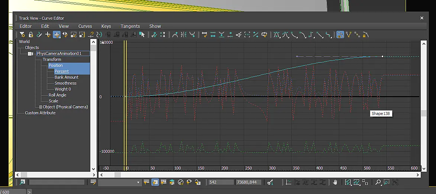436x194 pixels.
Task: Click Break Tangents icon
Action: pyautogui.click(x=348, y=35)
